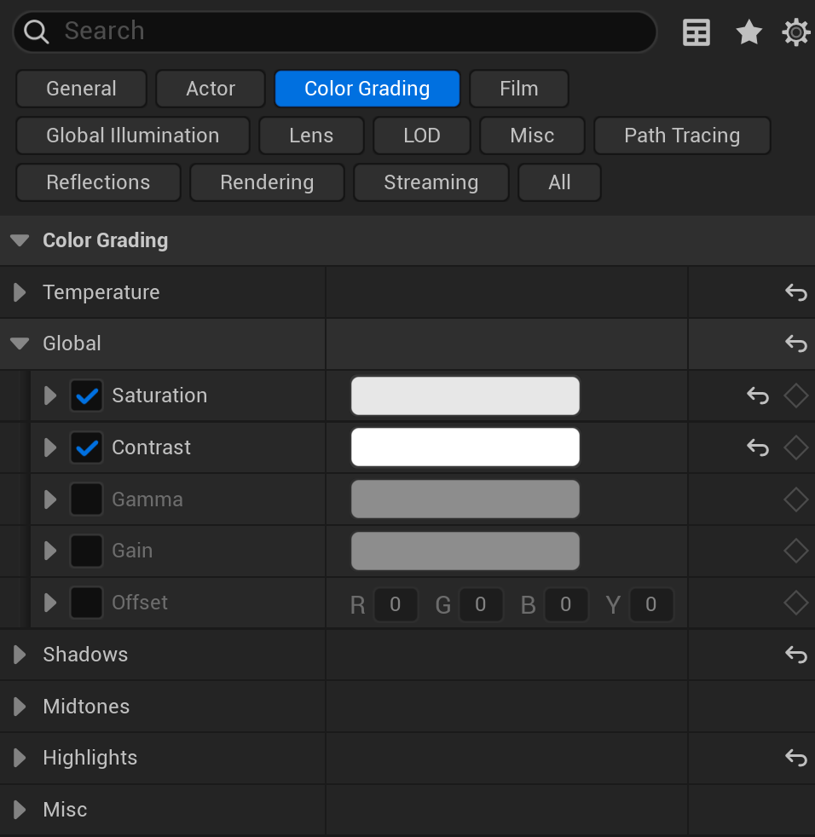
Task: Click the Offset B value field
Action: click(x=566, y=604)
